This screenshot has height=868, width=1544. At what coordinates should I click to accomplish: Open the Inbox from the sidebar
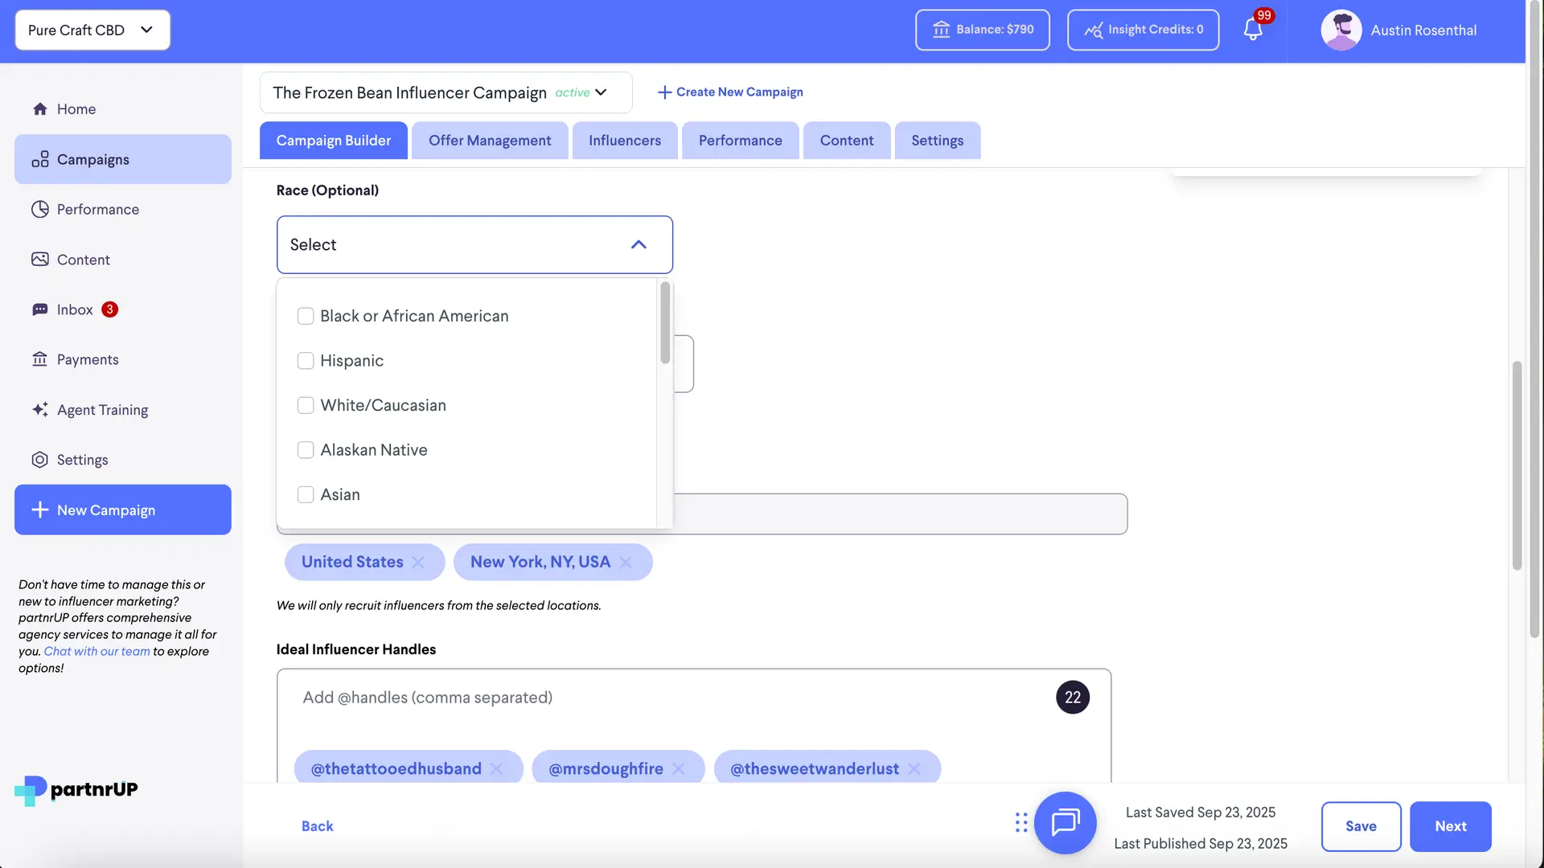75,309
